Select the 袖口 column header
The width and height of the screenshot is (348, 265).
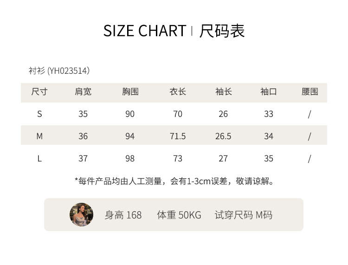point(269,92)
